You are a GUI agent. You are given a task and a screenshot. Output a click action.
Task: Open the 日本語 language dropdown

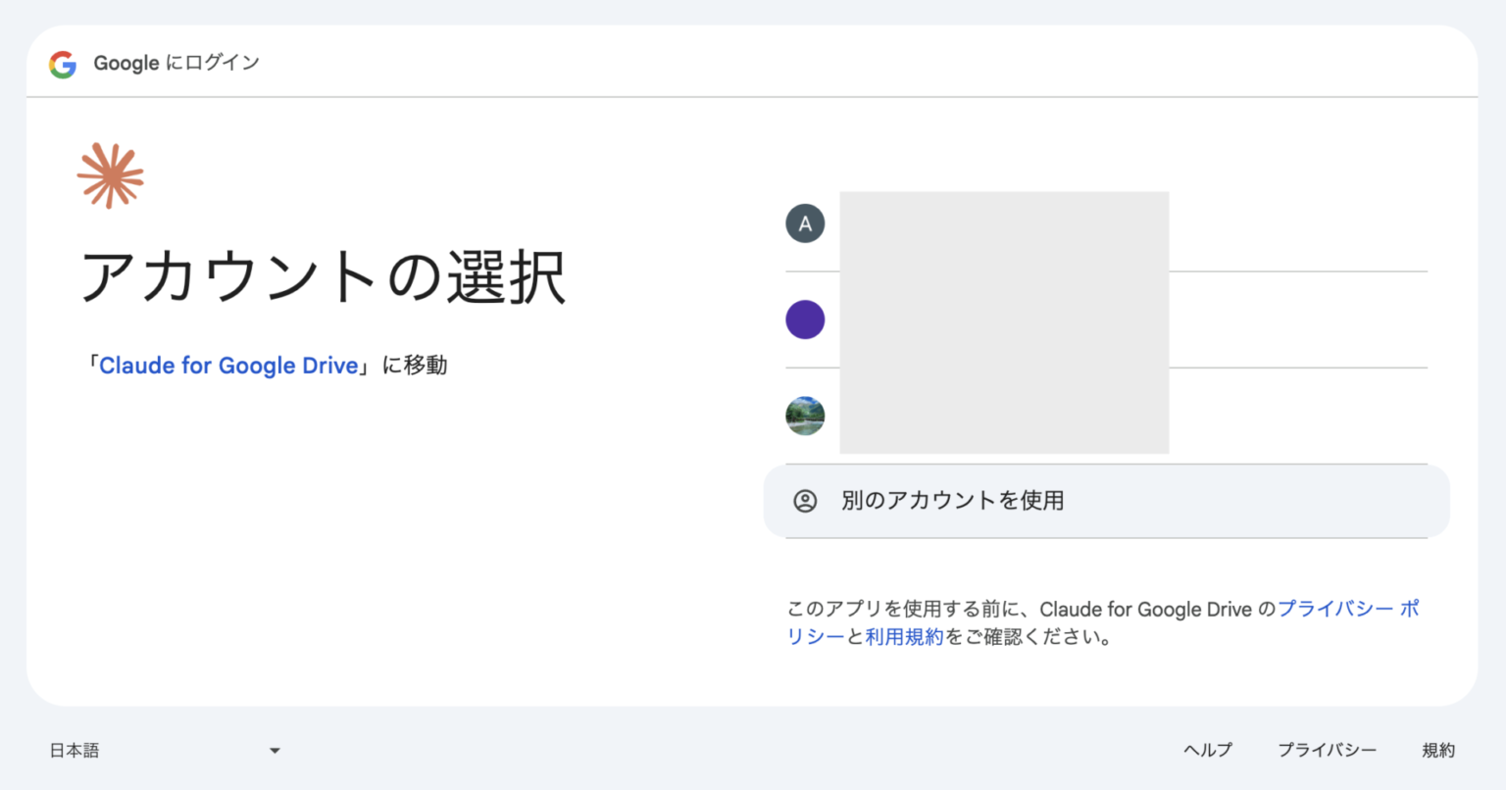click(x=75, y=751)
